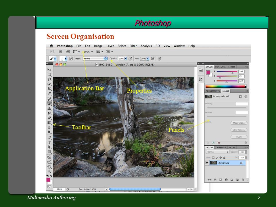Select the 3D Orbit camera tool

[49, 162]
